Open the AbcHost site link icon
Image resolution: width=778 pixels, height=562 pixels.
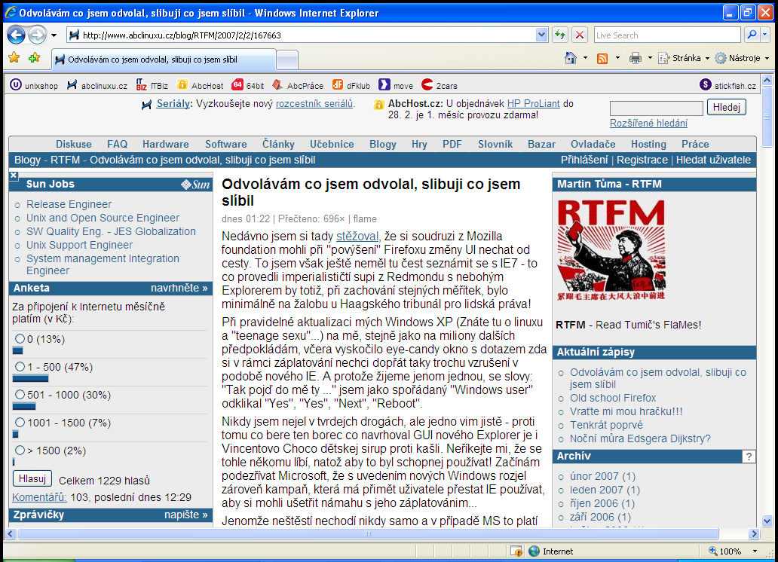[x=182, y=85]
